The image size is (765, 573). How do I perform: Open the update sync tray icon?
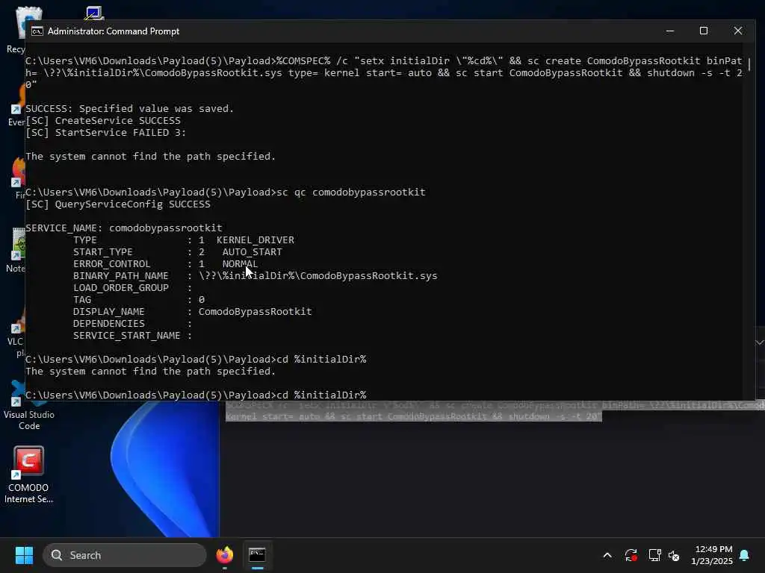coord(631,555)
